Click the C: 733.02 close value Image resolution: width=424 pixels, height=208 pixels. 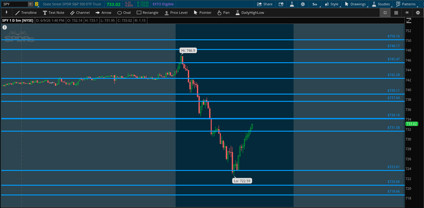(125, 21)
